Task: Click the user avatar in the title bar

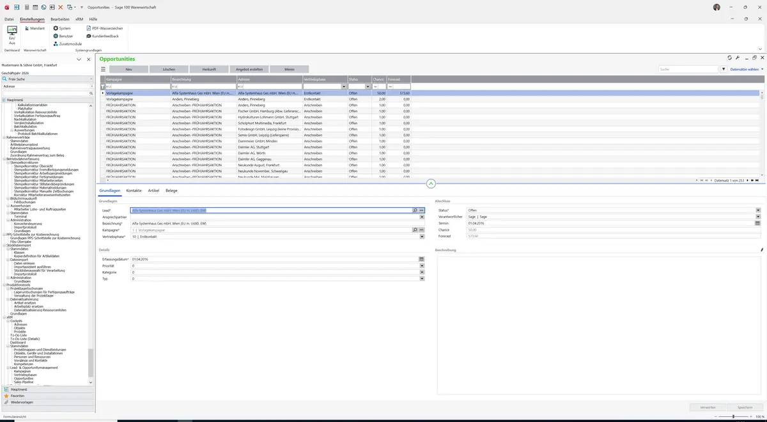Action: [x=717, y=7]
